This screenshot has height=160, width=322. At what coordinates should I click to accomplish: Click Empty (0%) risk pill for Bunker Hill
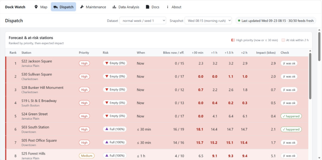pyautogui.click(x=115, y=90)
